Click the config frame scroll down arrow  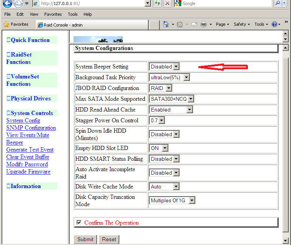click(x=286, y=241)
